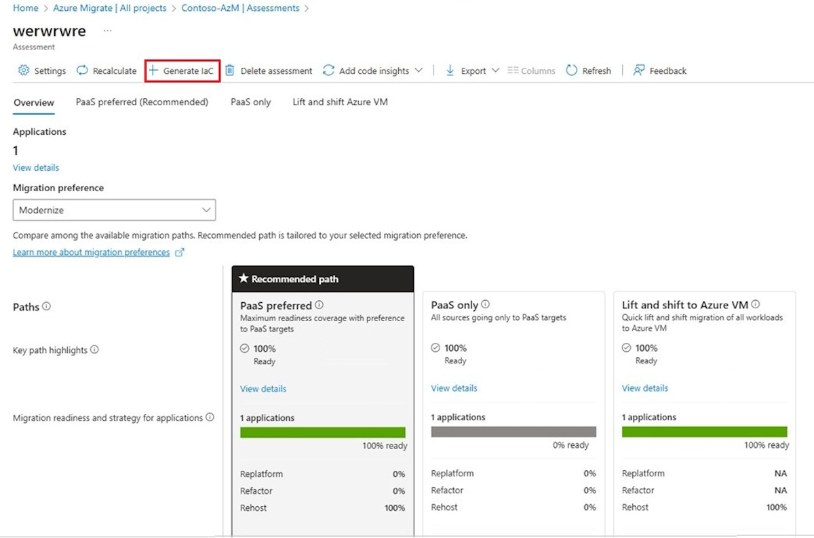Click the Refresh icon
The image size is (814, 538).
tap(572, 70)
